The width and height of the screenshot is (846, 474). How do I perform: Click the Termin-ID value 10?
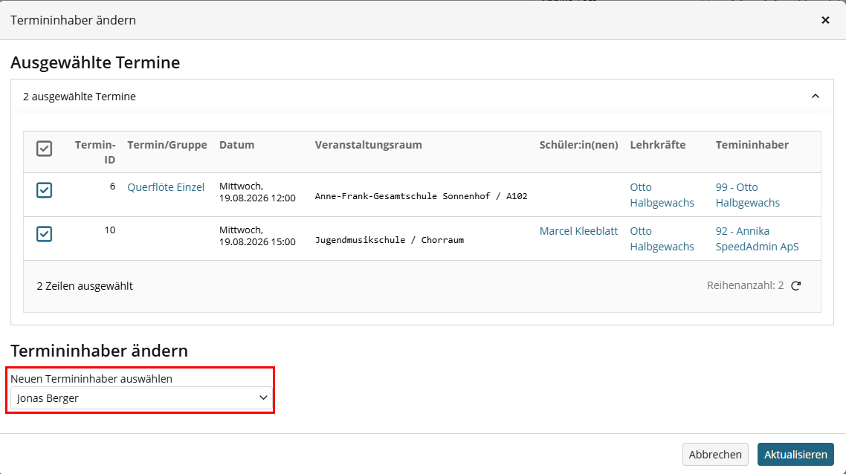tap(110, 230)
